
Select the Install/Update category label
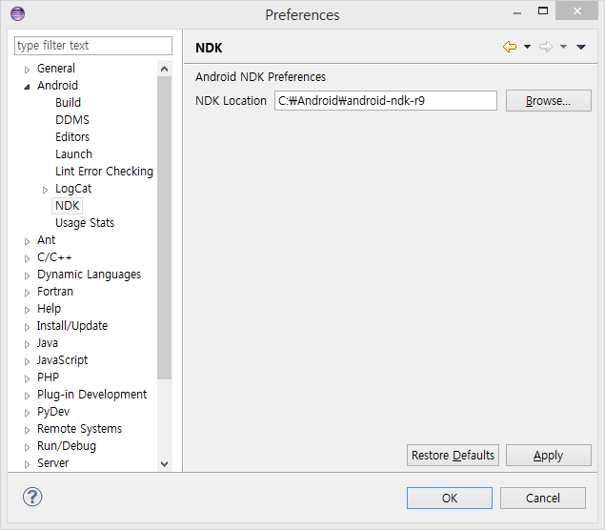[72, 326]
